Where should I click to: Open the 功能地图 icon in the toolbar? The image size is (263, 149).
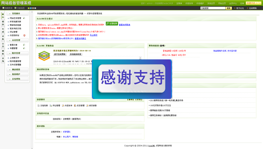[x=15, y=8]
